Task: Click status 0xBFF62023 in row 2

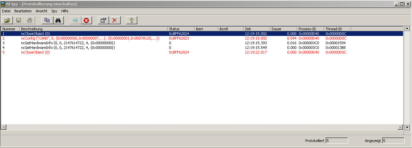Action: pos(179,38)
